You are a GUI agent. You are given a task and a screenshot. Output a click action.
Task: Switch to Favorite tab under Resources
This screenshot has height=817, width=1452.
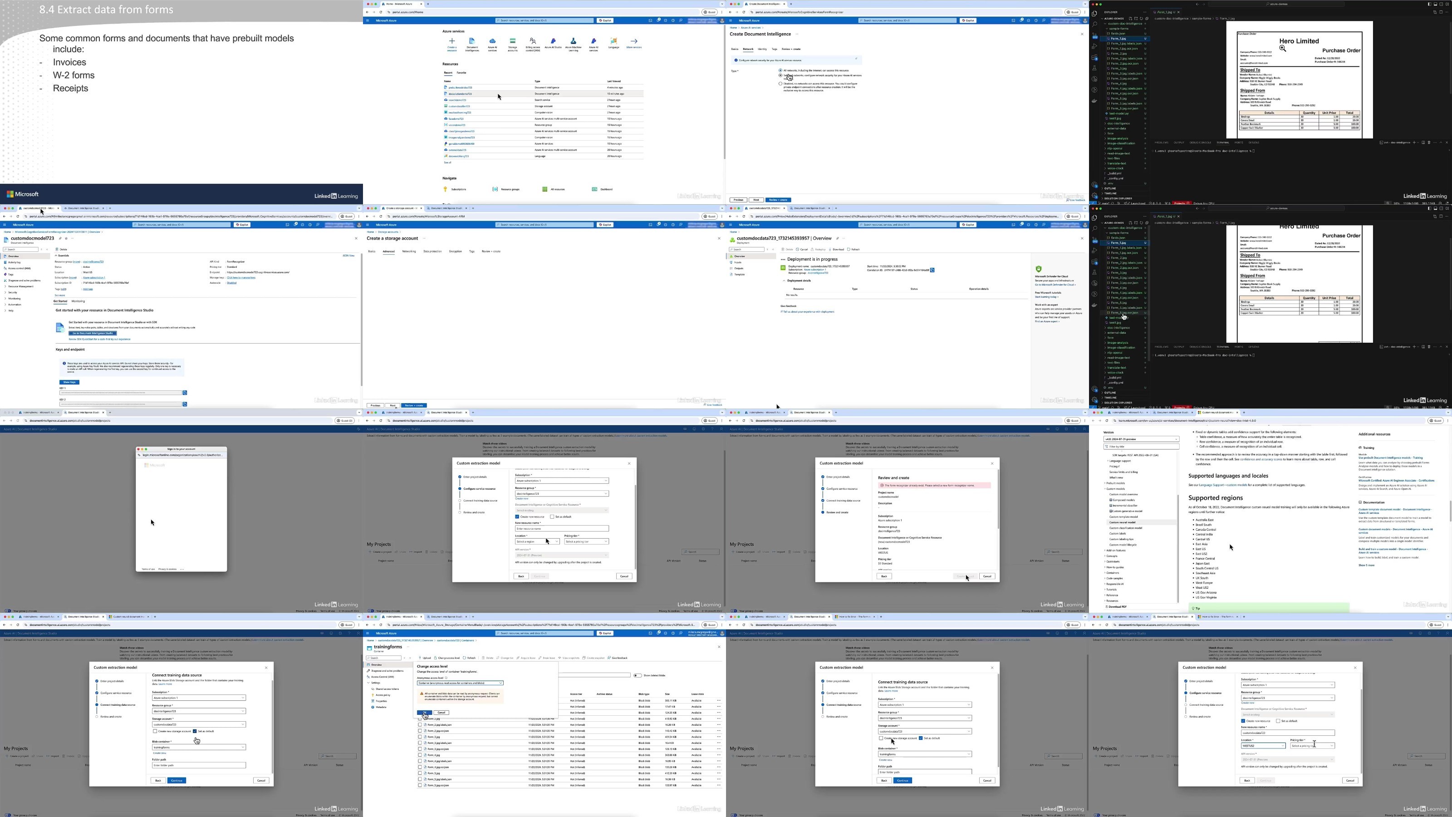pyautogui.click(x=461, y=72)
